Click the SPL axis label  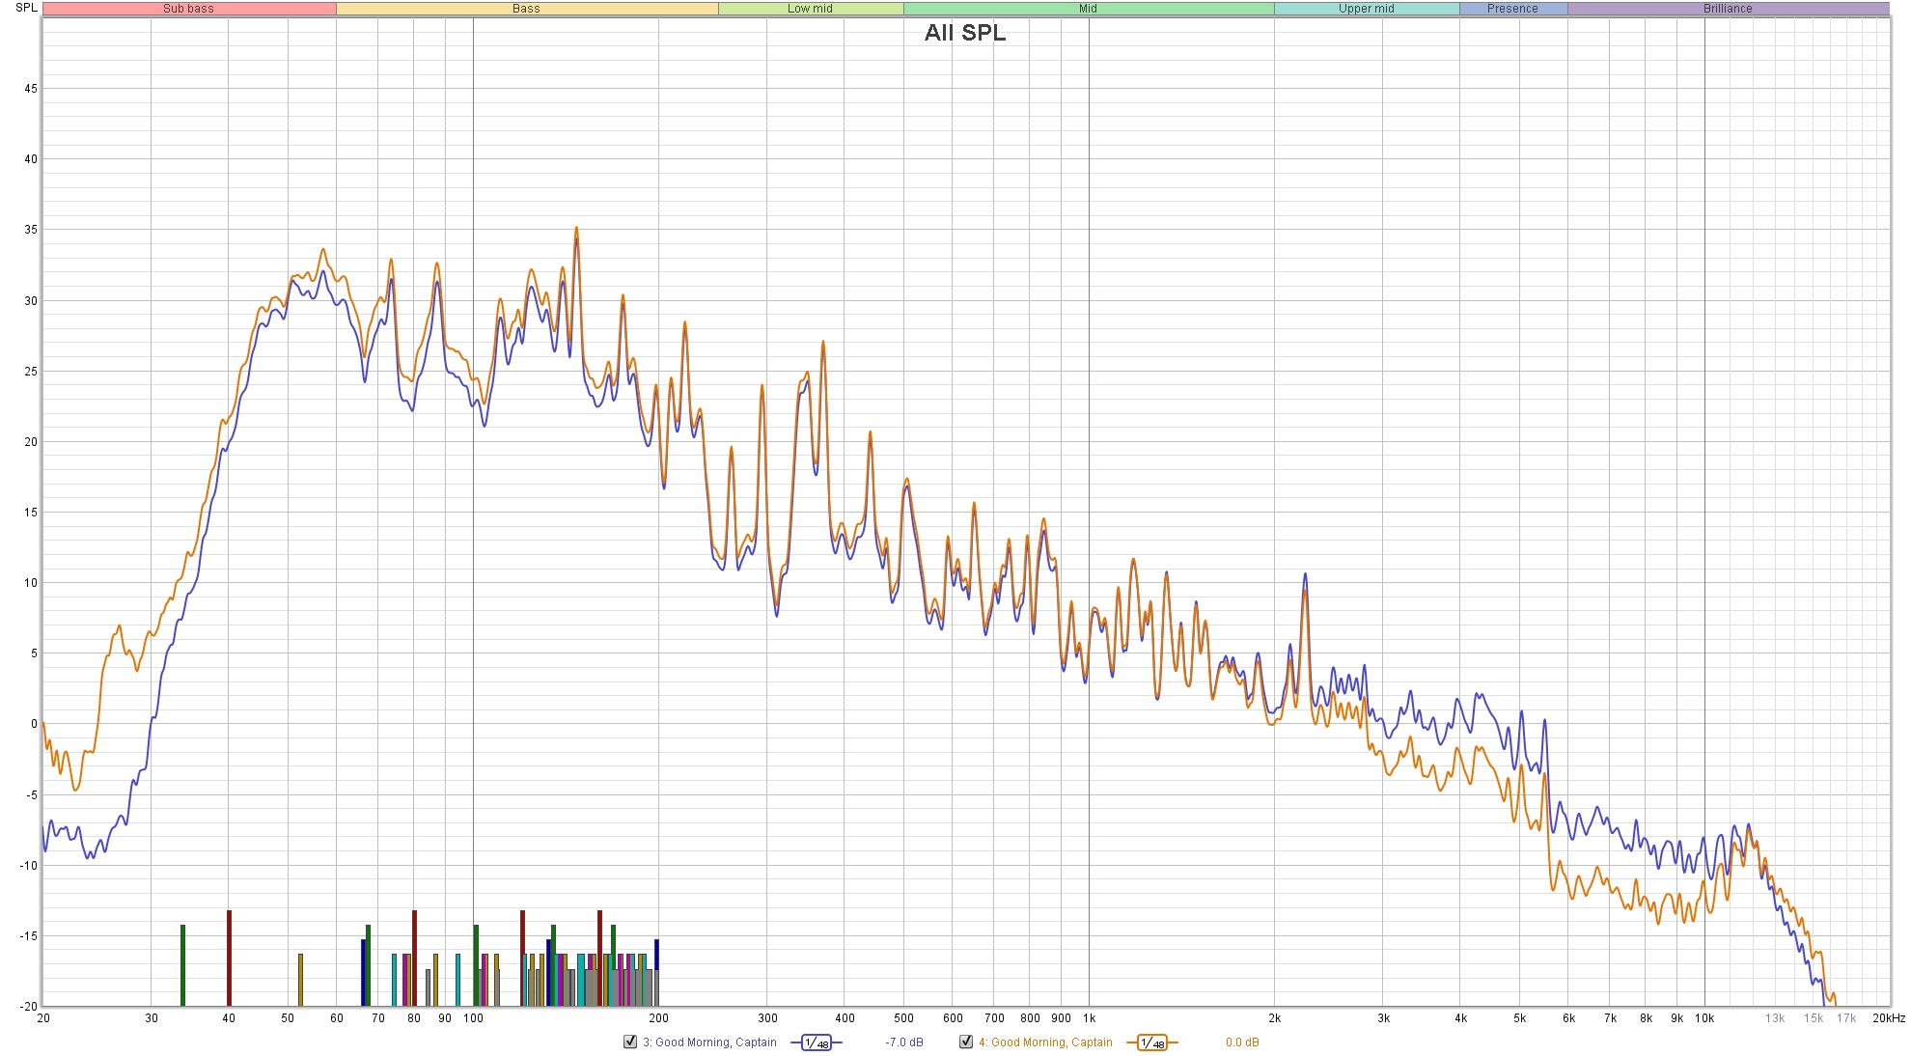click(x=26, y=8)
